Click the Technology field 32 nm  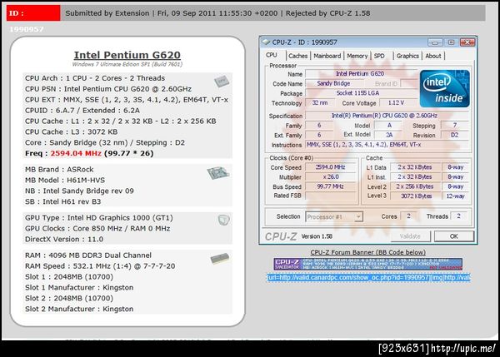point(320,103)
